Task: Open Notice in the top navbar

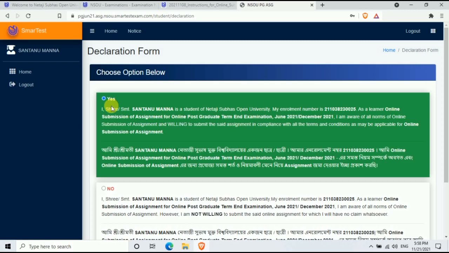Action: click(x=134, y=31)
